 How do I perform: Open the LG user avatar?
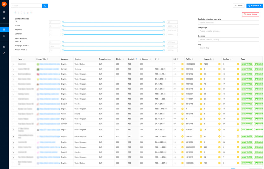(x=4, y=4)
